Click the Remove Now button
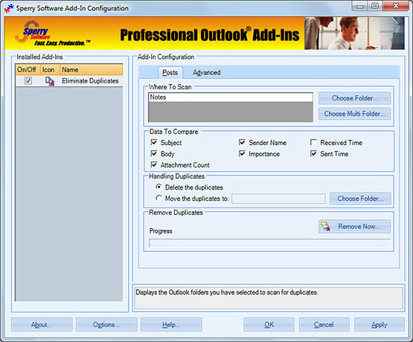 (354, 227)
